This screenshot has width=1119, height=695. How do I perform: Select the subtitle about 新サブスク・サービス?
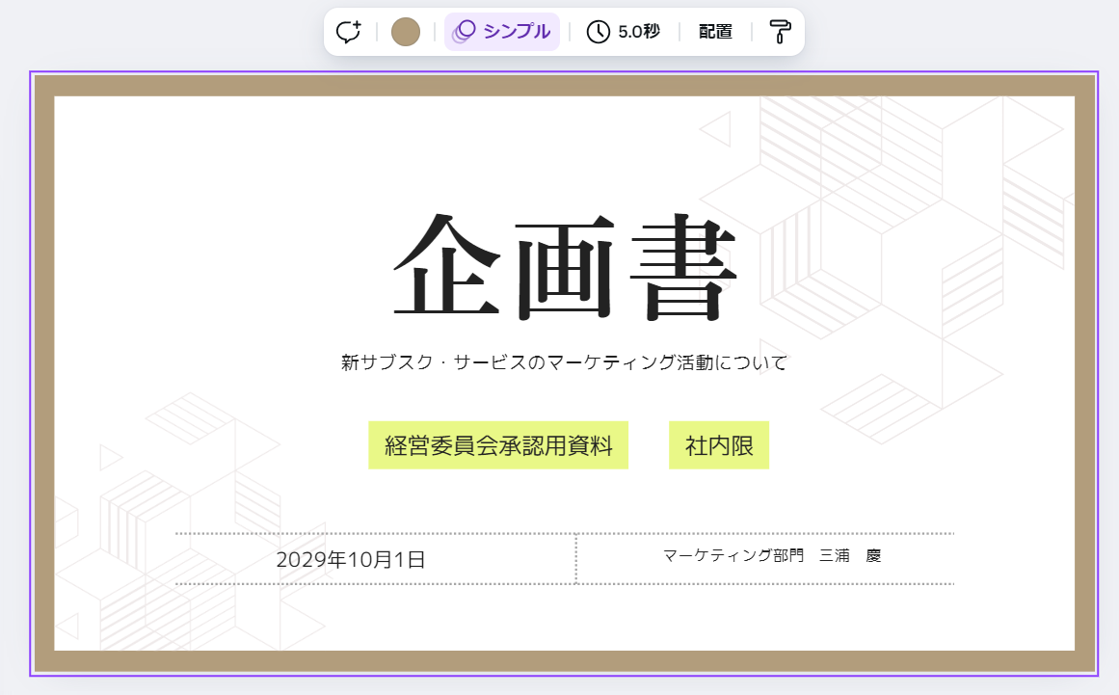point(565,363)
